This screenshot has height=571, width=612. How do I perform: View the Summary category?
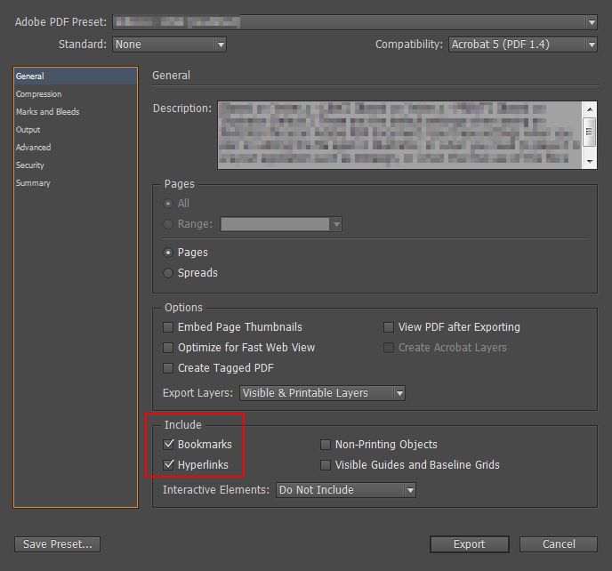tap(33, 182)
